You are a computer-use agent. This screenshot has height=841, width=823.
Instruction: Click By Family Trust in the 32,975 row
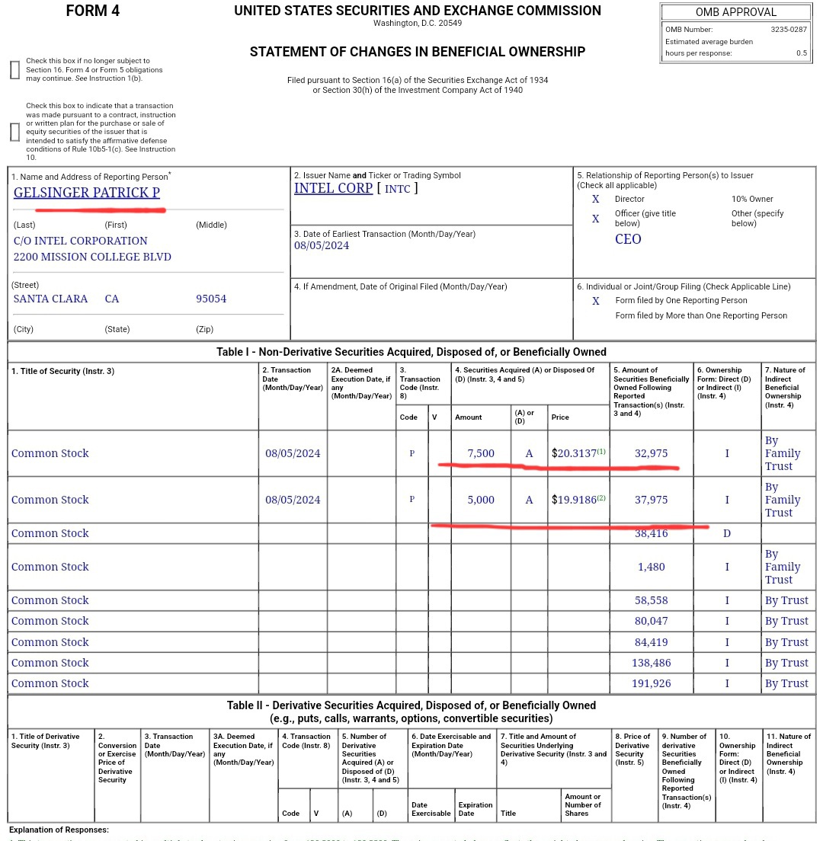[782, 453]
